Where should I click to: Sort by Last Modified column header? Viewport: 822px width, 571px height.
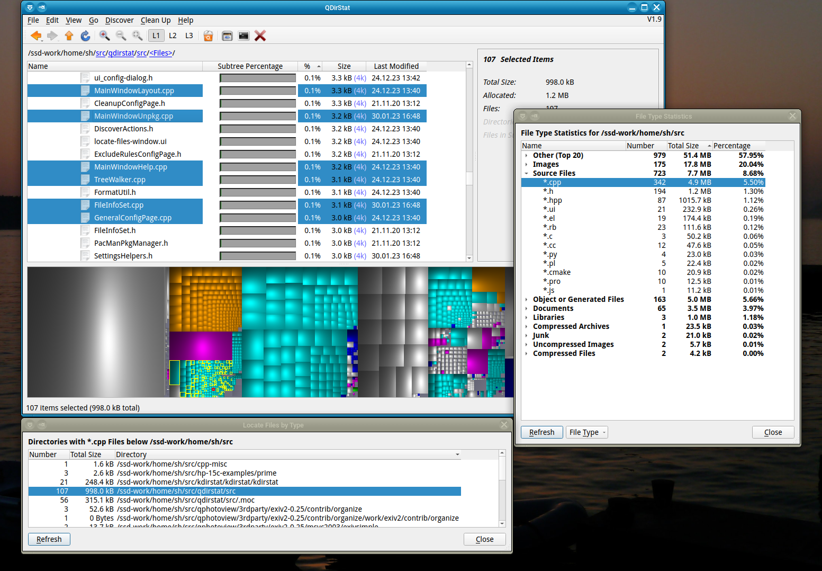396,66
